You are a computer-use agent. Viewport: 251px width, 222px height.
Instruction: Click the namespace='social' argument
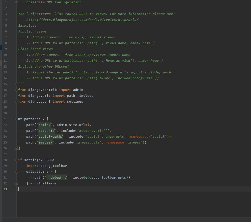point(149,137)
